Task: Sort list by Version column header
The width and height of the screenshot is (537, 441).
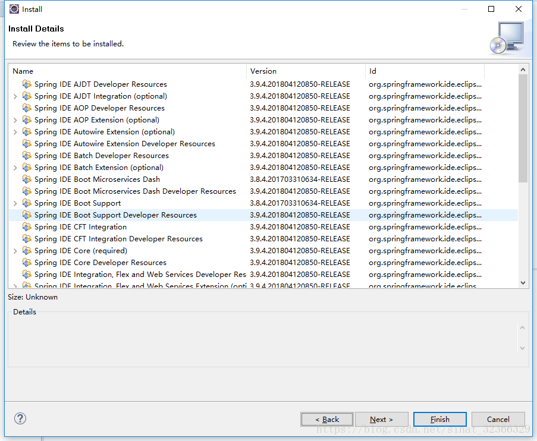Action: pos(306,71)
